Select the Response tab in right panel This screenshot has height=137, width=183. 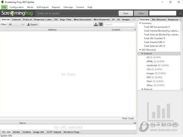(173, 19)
